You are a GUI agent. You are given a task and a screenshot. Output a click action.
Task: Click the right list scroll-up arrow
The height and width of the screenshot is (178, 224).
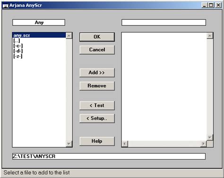coord(210,36)
